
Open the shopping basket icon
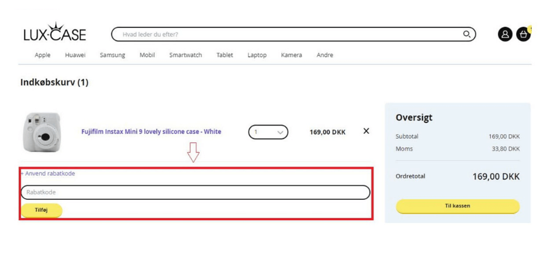[x=523, y=34]
